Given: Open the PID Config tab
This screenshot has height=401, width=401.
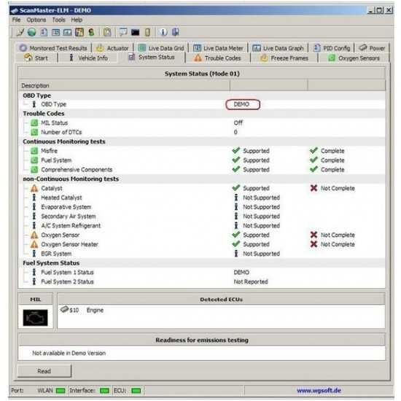Looking at the screenshot, I should point(332,48).
